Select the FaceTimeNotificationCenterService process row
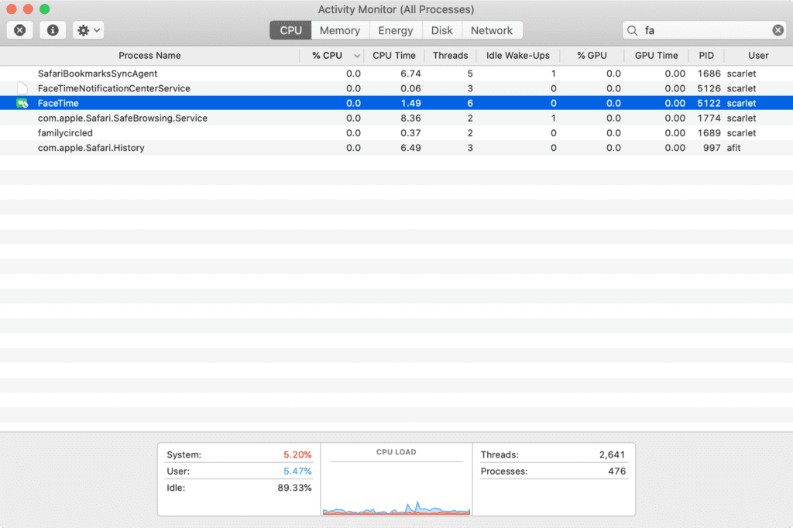Image resolution: width=793 pixels, height=528 pixels. 396,88
